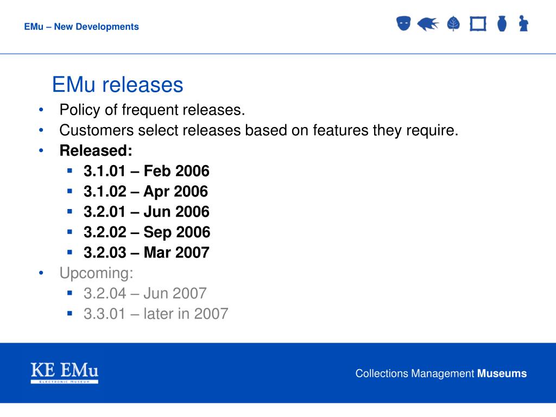Click the 'EMu releases' slide title

117,84
